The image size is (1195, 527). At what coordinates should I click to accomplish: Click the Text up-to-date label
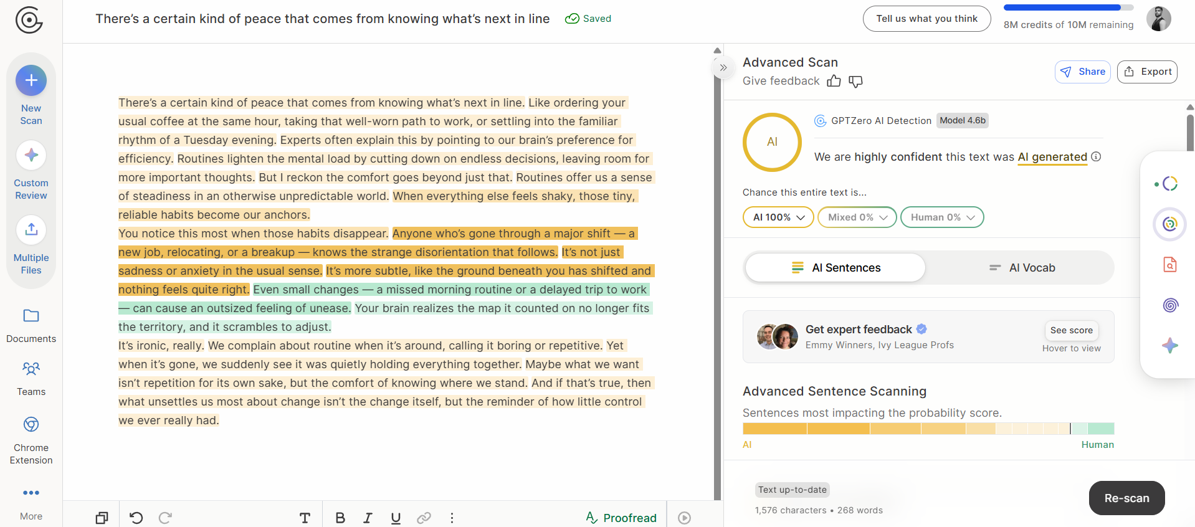793,490
